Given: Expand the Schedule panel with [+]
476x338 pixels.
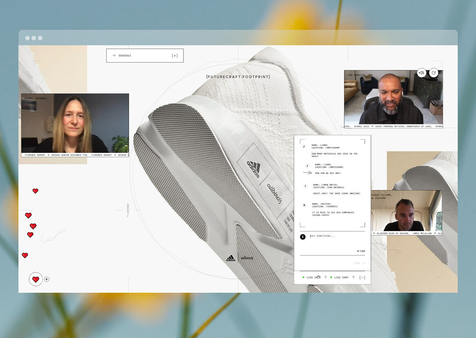Looking at the screenshot, I should tap(175, 56).
